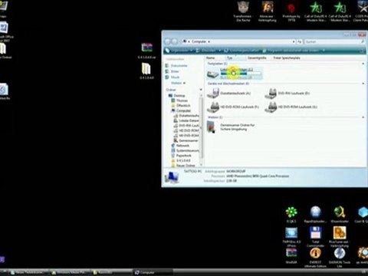Screen dimensions: 368x276
Task: Open Systemeigenschaften from the toolbar
Action: pyautogui.click(x=242, y=51)
